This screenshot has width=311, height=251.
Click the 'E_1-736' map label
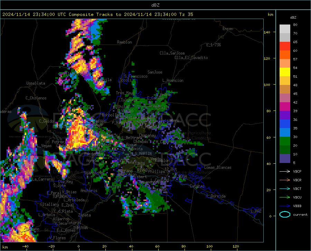click(214, 45)
